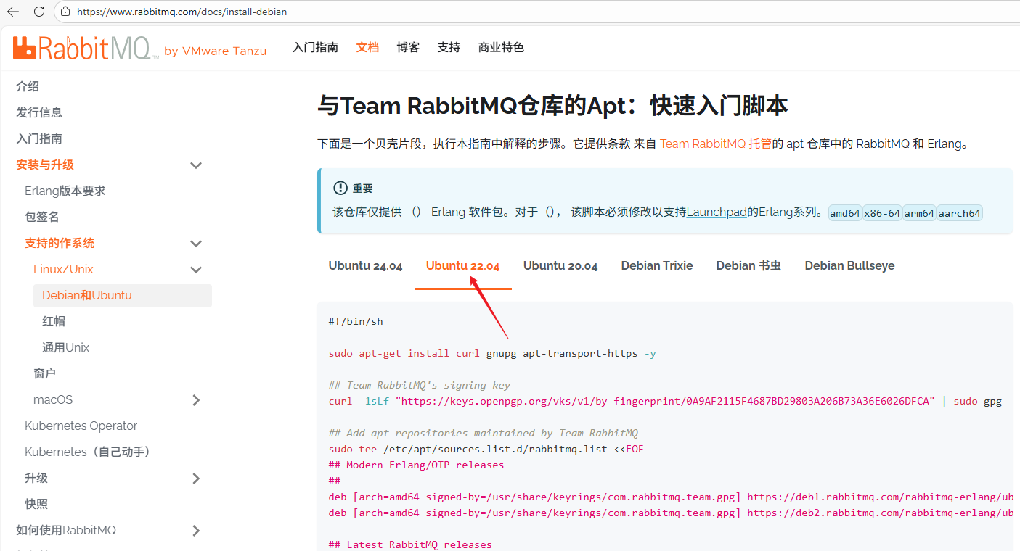Click the arm64 code tag
The image size is (1020, 551).
point(919,213)
